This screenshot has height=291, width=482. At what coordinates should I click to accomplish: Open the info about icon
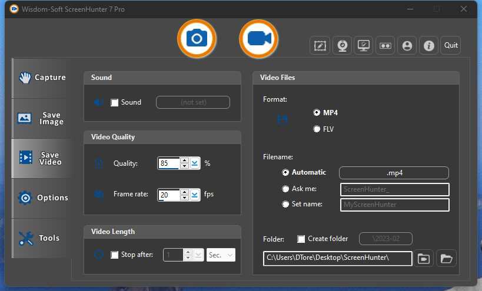click(x=429, y=46)
